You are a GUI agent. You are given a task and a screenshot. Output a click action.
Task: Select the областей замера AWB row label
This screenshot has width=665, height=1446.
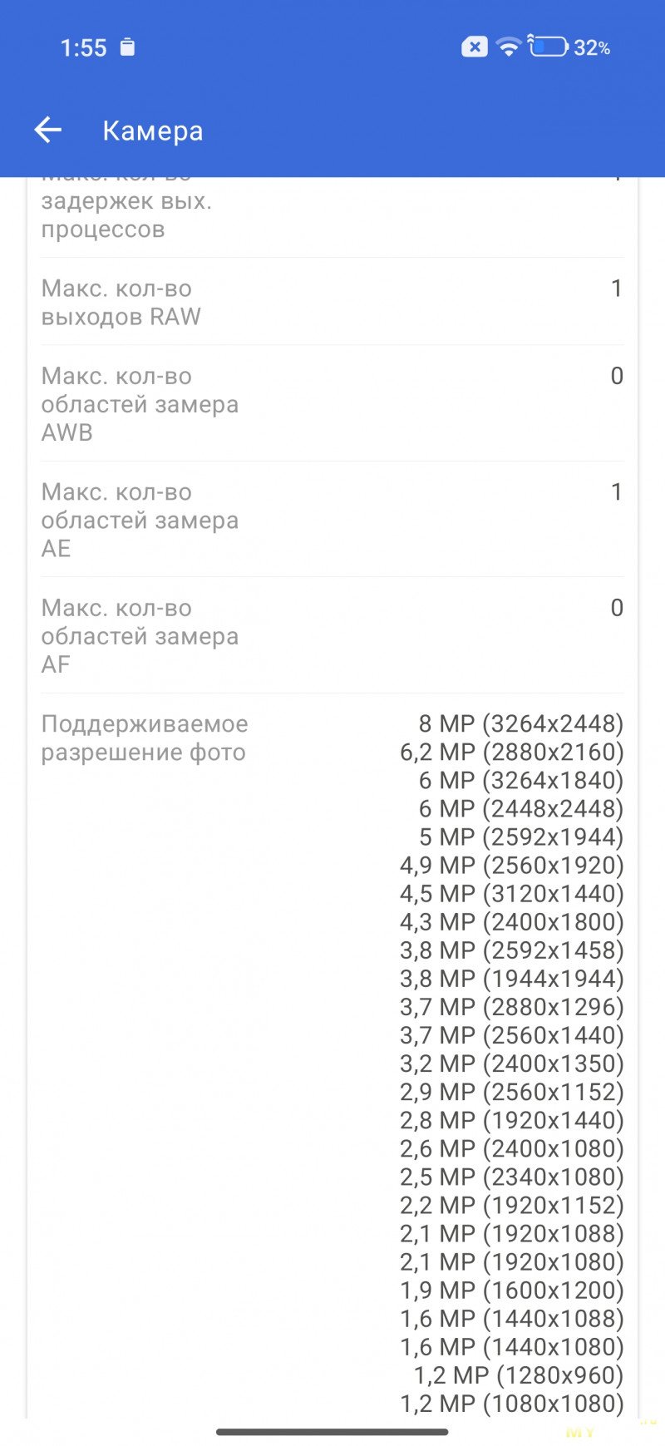pyautogui.click(x=140, y=404)
